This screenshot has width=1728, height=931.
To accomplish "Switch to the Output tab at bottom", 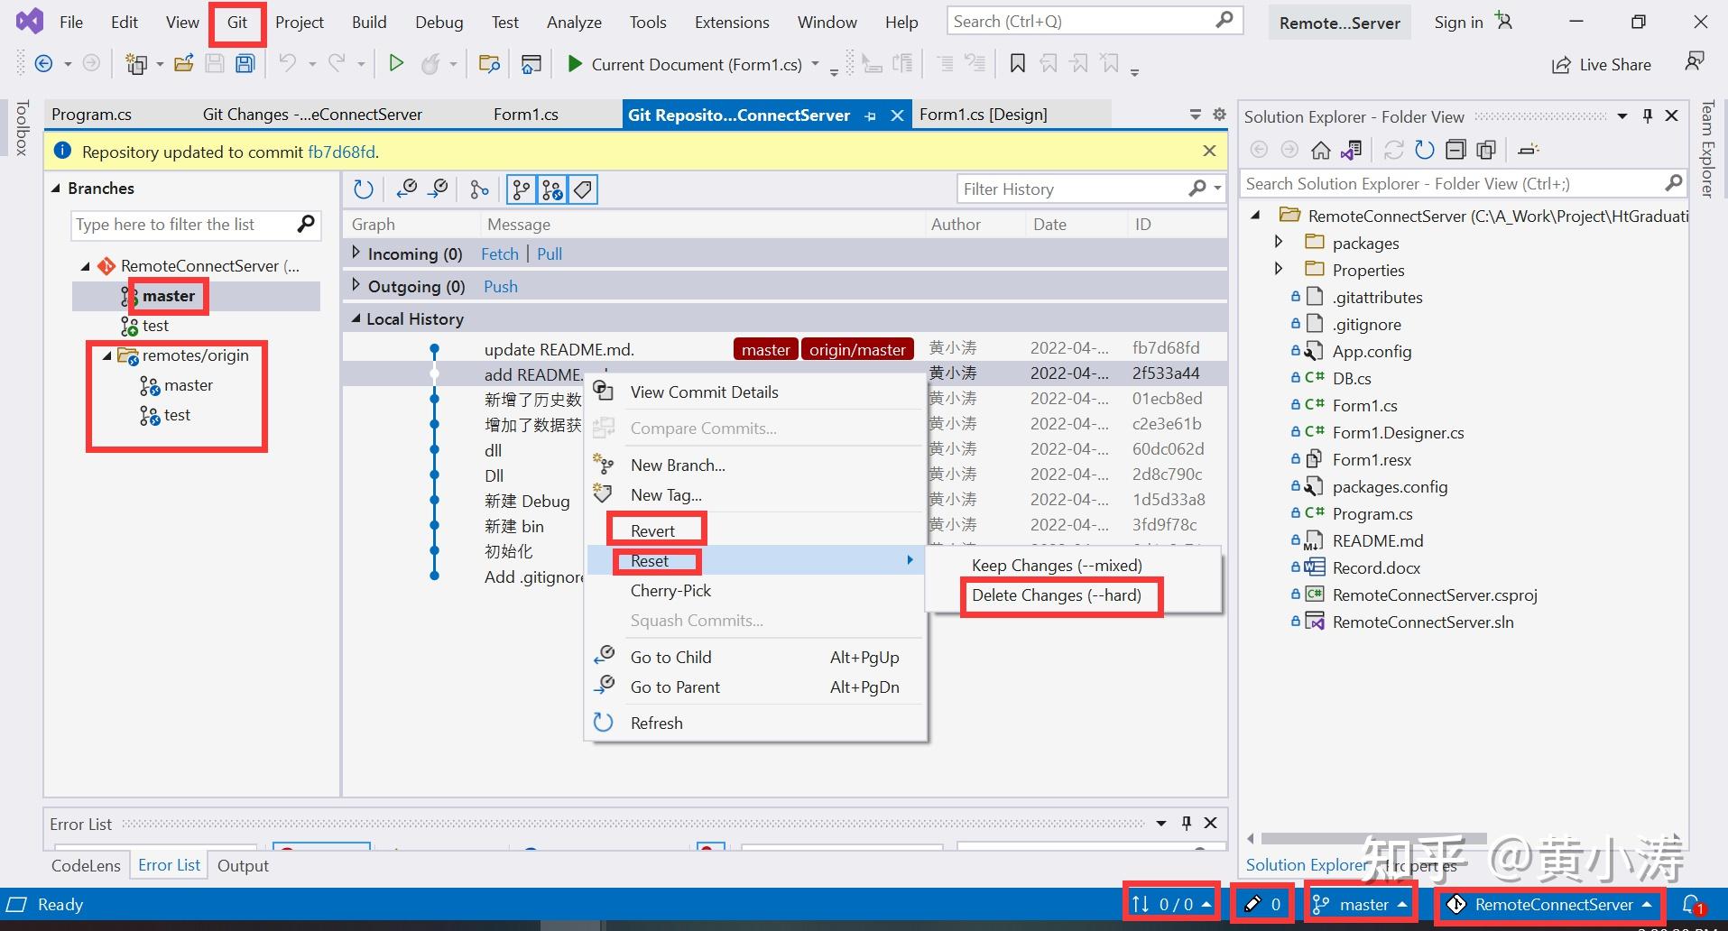I will click(243, 866).
